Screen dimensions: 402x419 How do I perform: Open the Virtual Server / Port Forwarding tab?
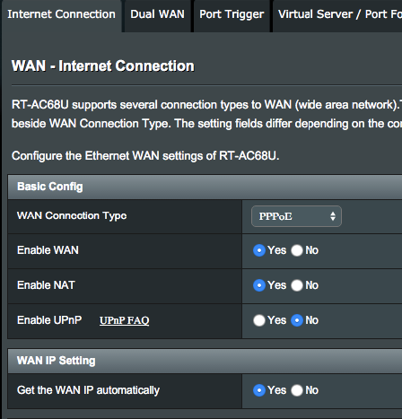[x=337, y=15]
